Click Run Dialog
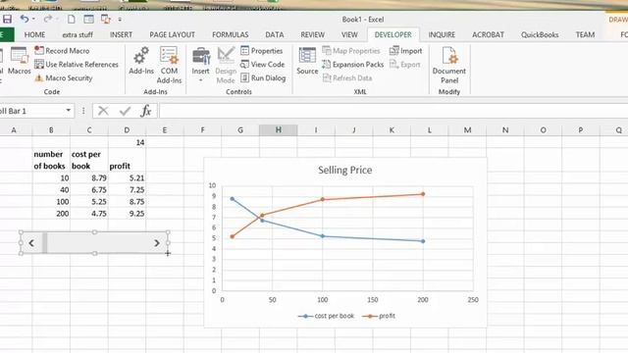 click(x=263, y=77)
